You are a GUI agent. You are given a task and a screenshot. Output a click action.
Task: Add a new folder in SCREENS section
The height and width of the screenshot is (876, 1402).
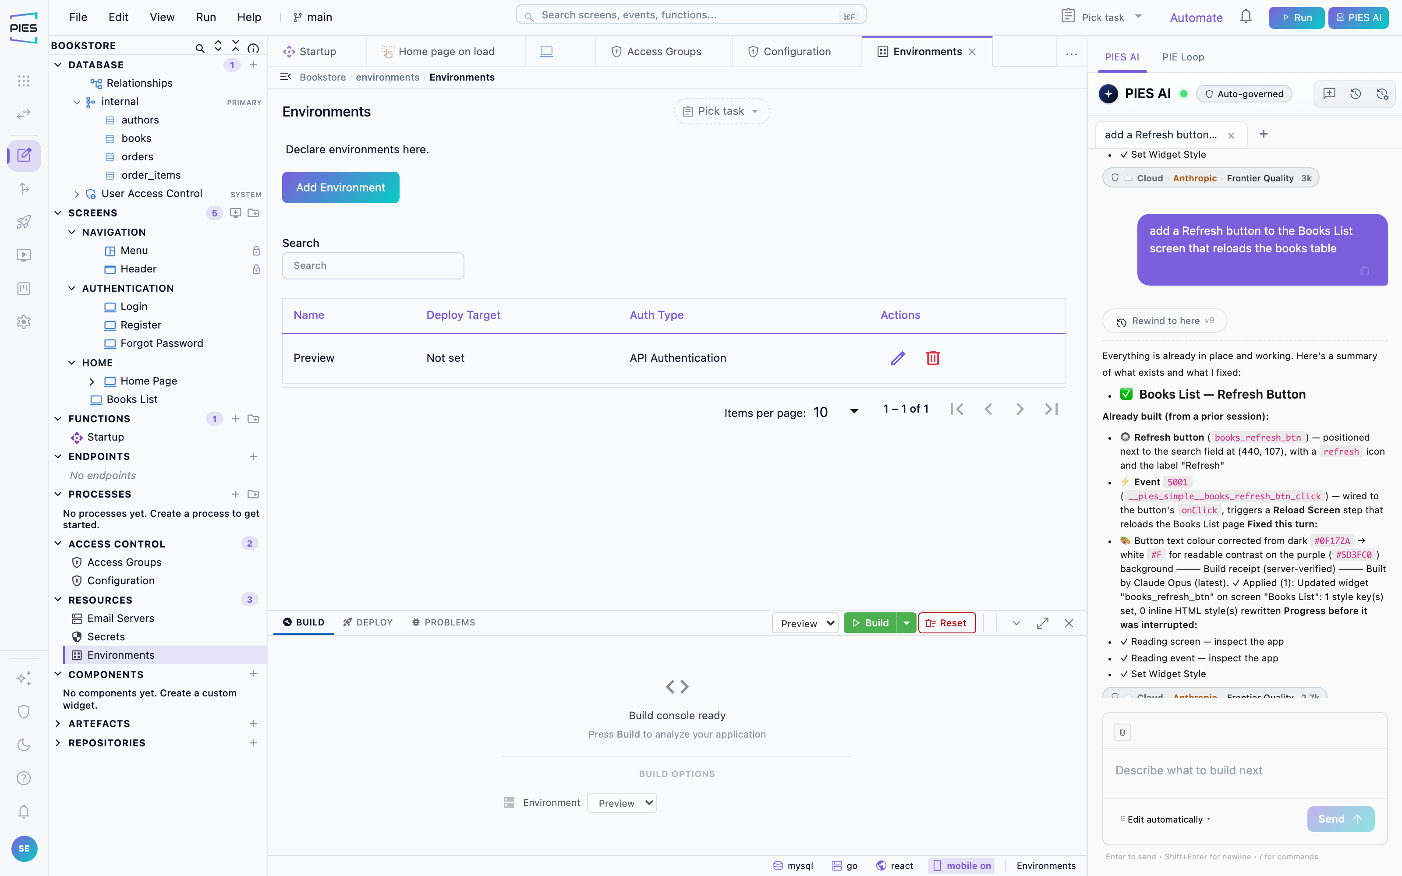(253, 212)
